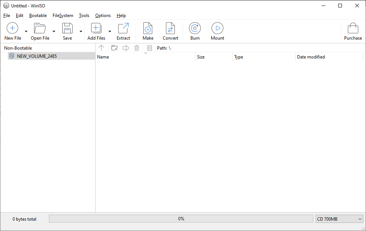The width and height of the screenshot is (366, 231).
Task: Click the New File toolbar icon
Action: tap(12, 28)
